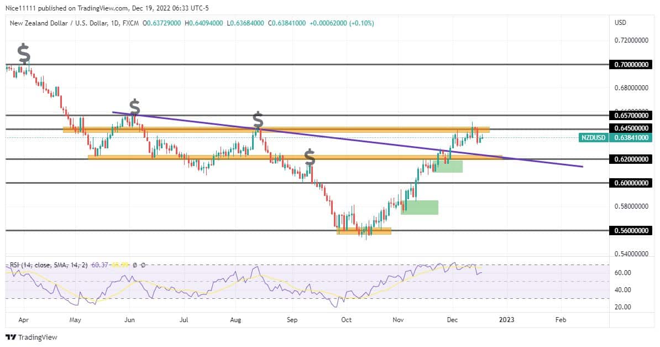The width and height of the screenshot is (660, 347).
Task: Select the green rectangle just below 0.62 level
Action: 448,167
